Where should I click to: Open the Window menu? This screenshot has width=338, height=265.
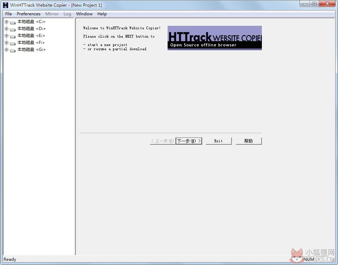point(84,14)
